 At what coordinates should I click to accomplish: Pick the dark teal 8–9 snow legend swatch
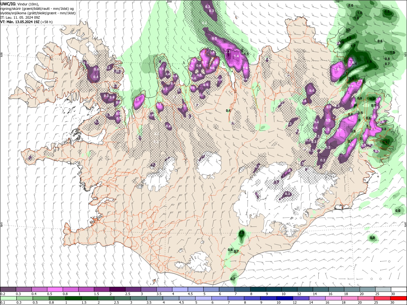point(258,289)
